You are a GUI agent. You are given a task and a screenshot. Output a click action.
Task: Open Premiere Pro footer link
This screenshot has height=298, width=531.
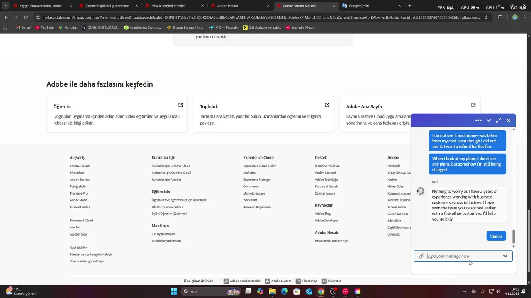pyautogui.click(x=79, y=193)
